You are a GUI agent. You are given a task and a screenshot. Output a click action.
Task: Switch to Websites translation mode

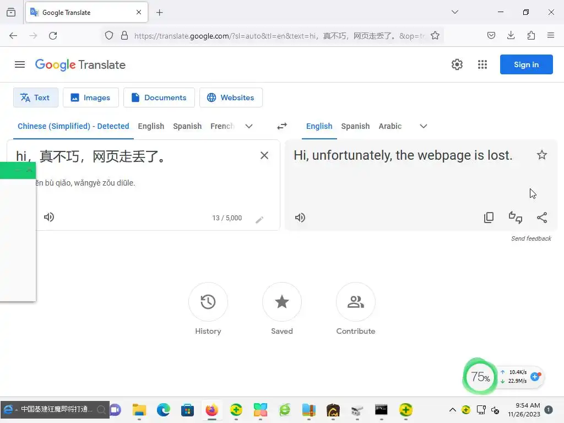pyautogui.click(x=231, y=97)
